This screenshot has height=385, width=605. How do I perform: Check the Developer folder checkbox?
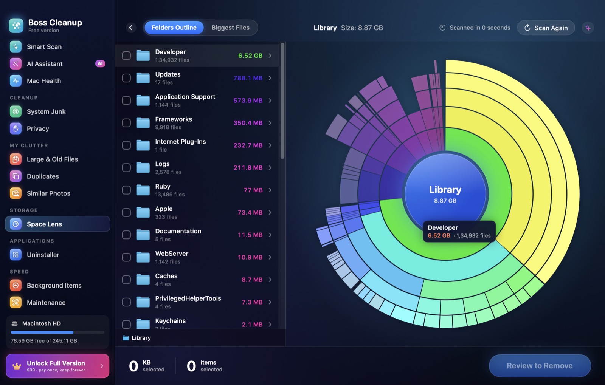click(x=126, y=56)
